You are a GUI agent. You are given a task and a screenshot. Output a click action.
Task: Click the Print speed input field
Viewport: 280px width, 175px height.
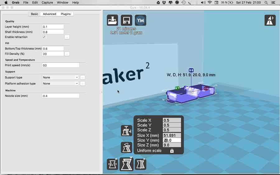click(x=61, y=65)
